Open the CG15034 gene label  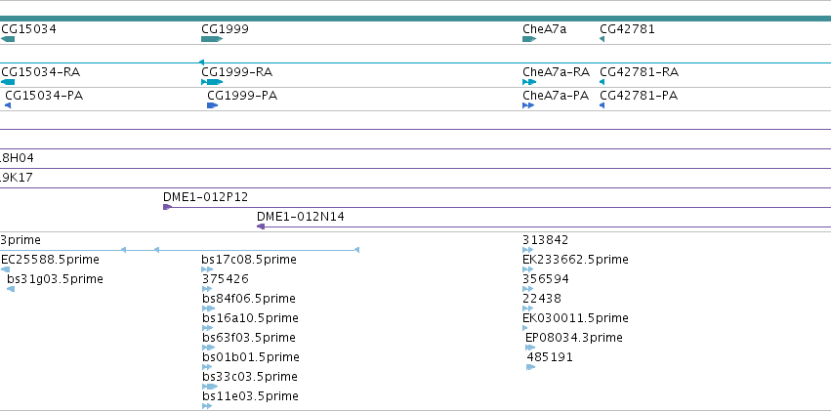[x=28, y=28]
